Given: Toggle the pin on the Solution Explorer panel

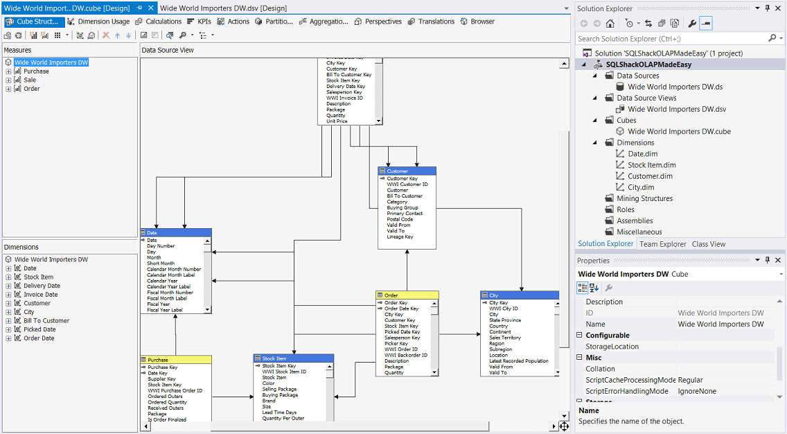Looking at the screenshot, I should 767,8.
